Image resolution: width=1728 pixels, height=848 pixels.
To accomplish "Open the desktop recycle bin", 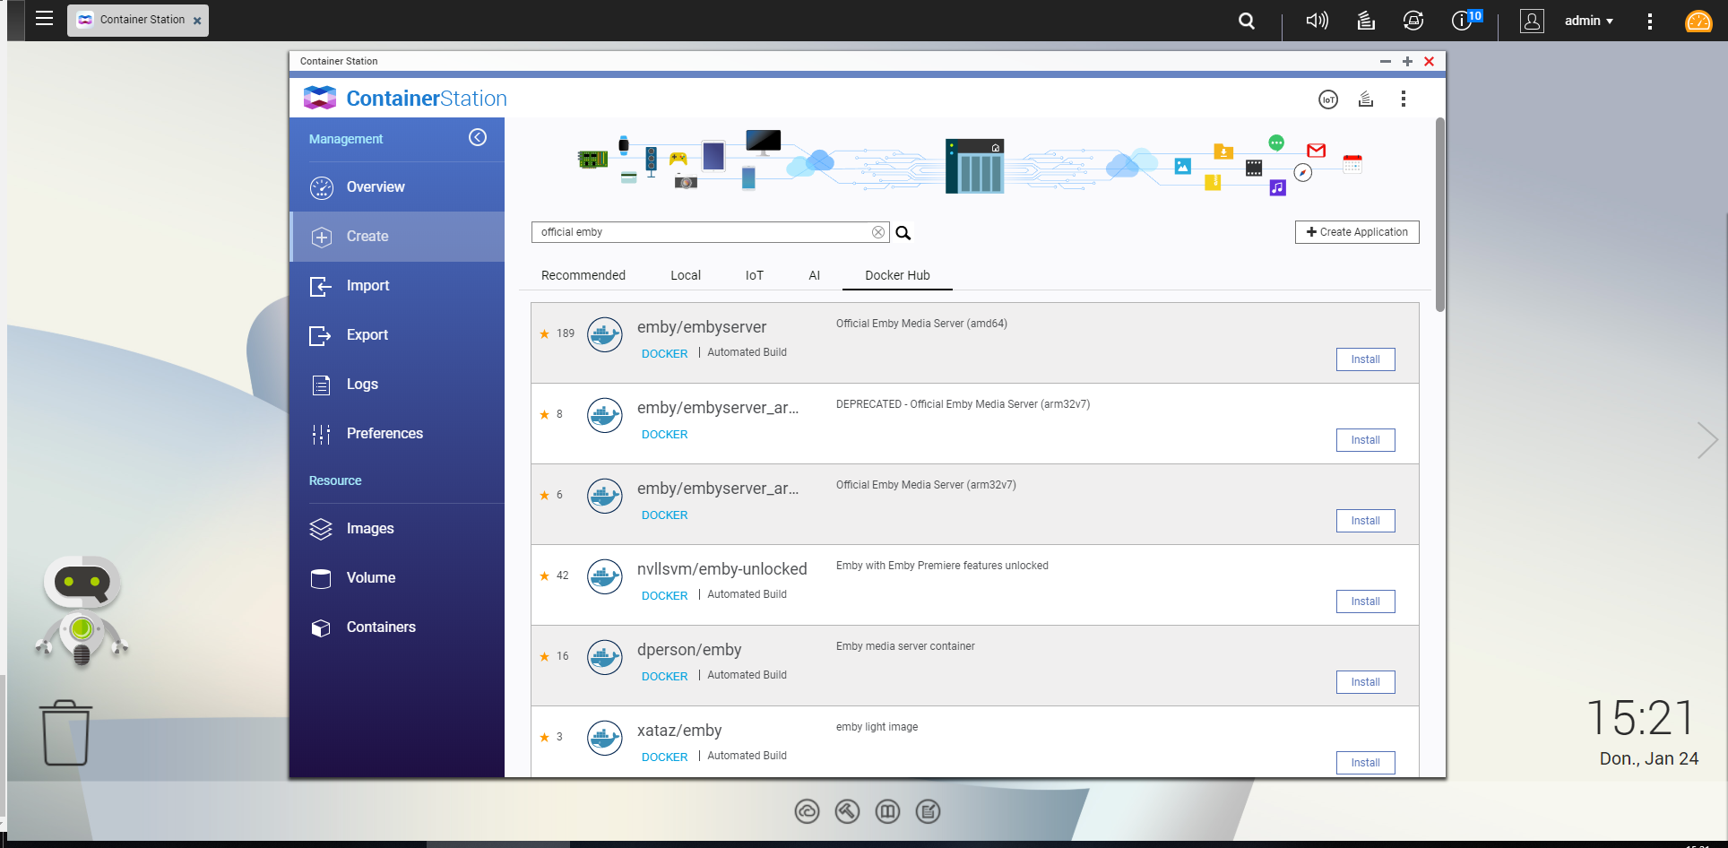I will (65, 732).
